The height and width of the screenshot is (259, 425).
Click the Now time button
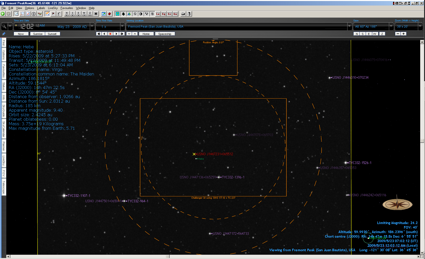tap(21, 34)
